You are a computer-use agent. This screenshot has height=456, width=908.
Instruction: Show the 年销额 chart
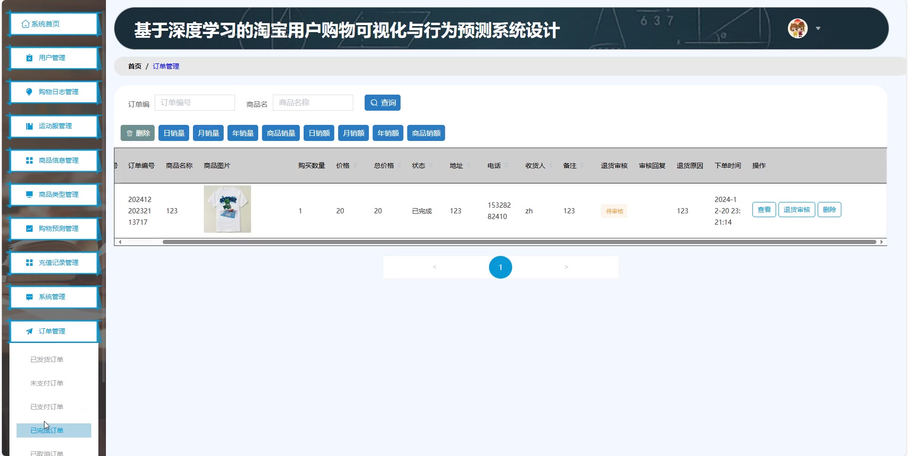pyautogui.click(x=388, y=133)
